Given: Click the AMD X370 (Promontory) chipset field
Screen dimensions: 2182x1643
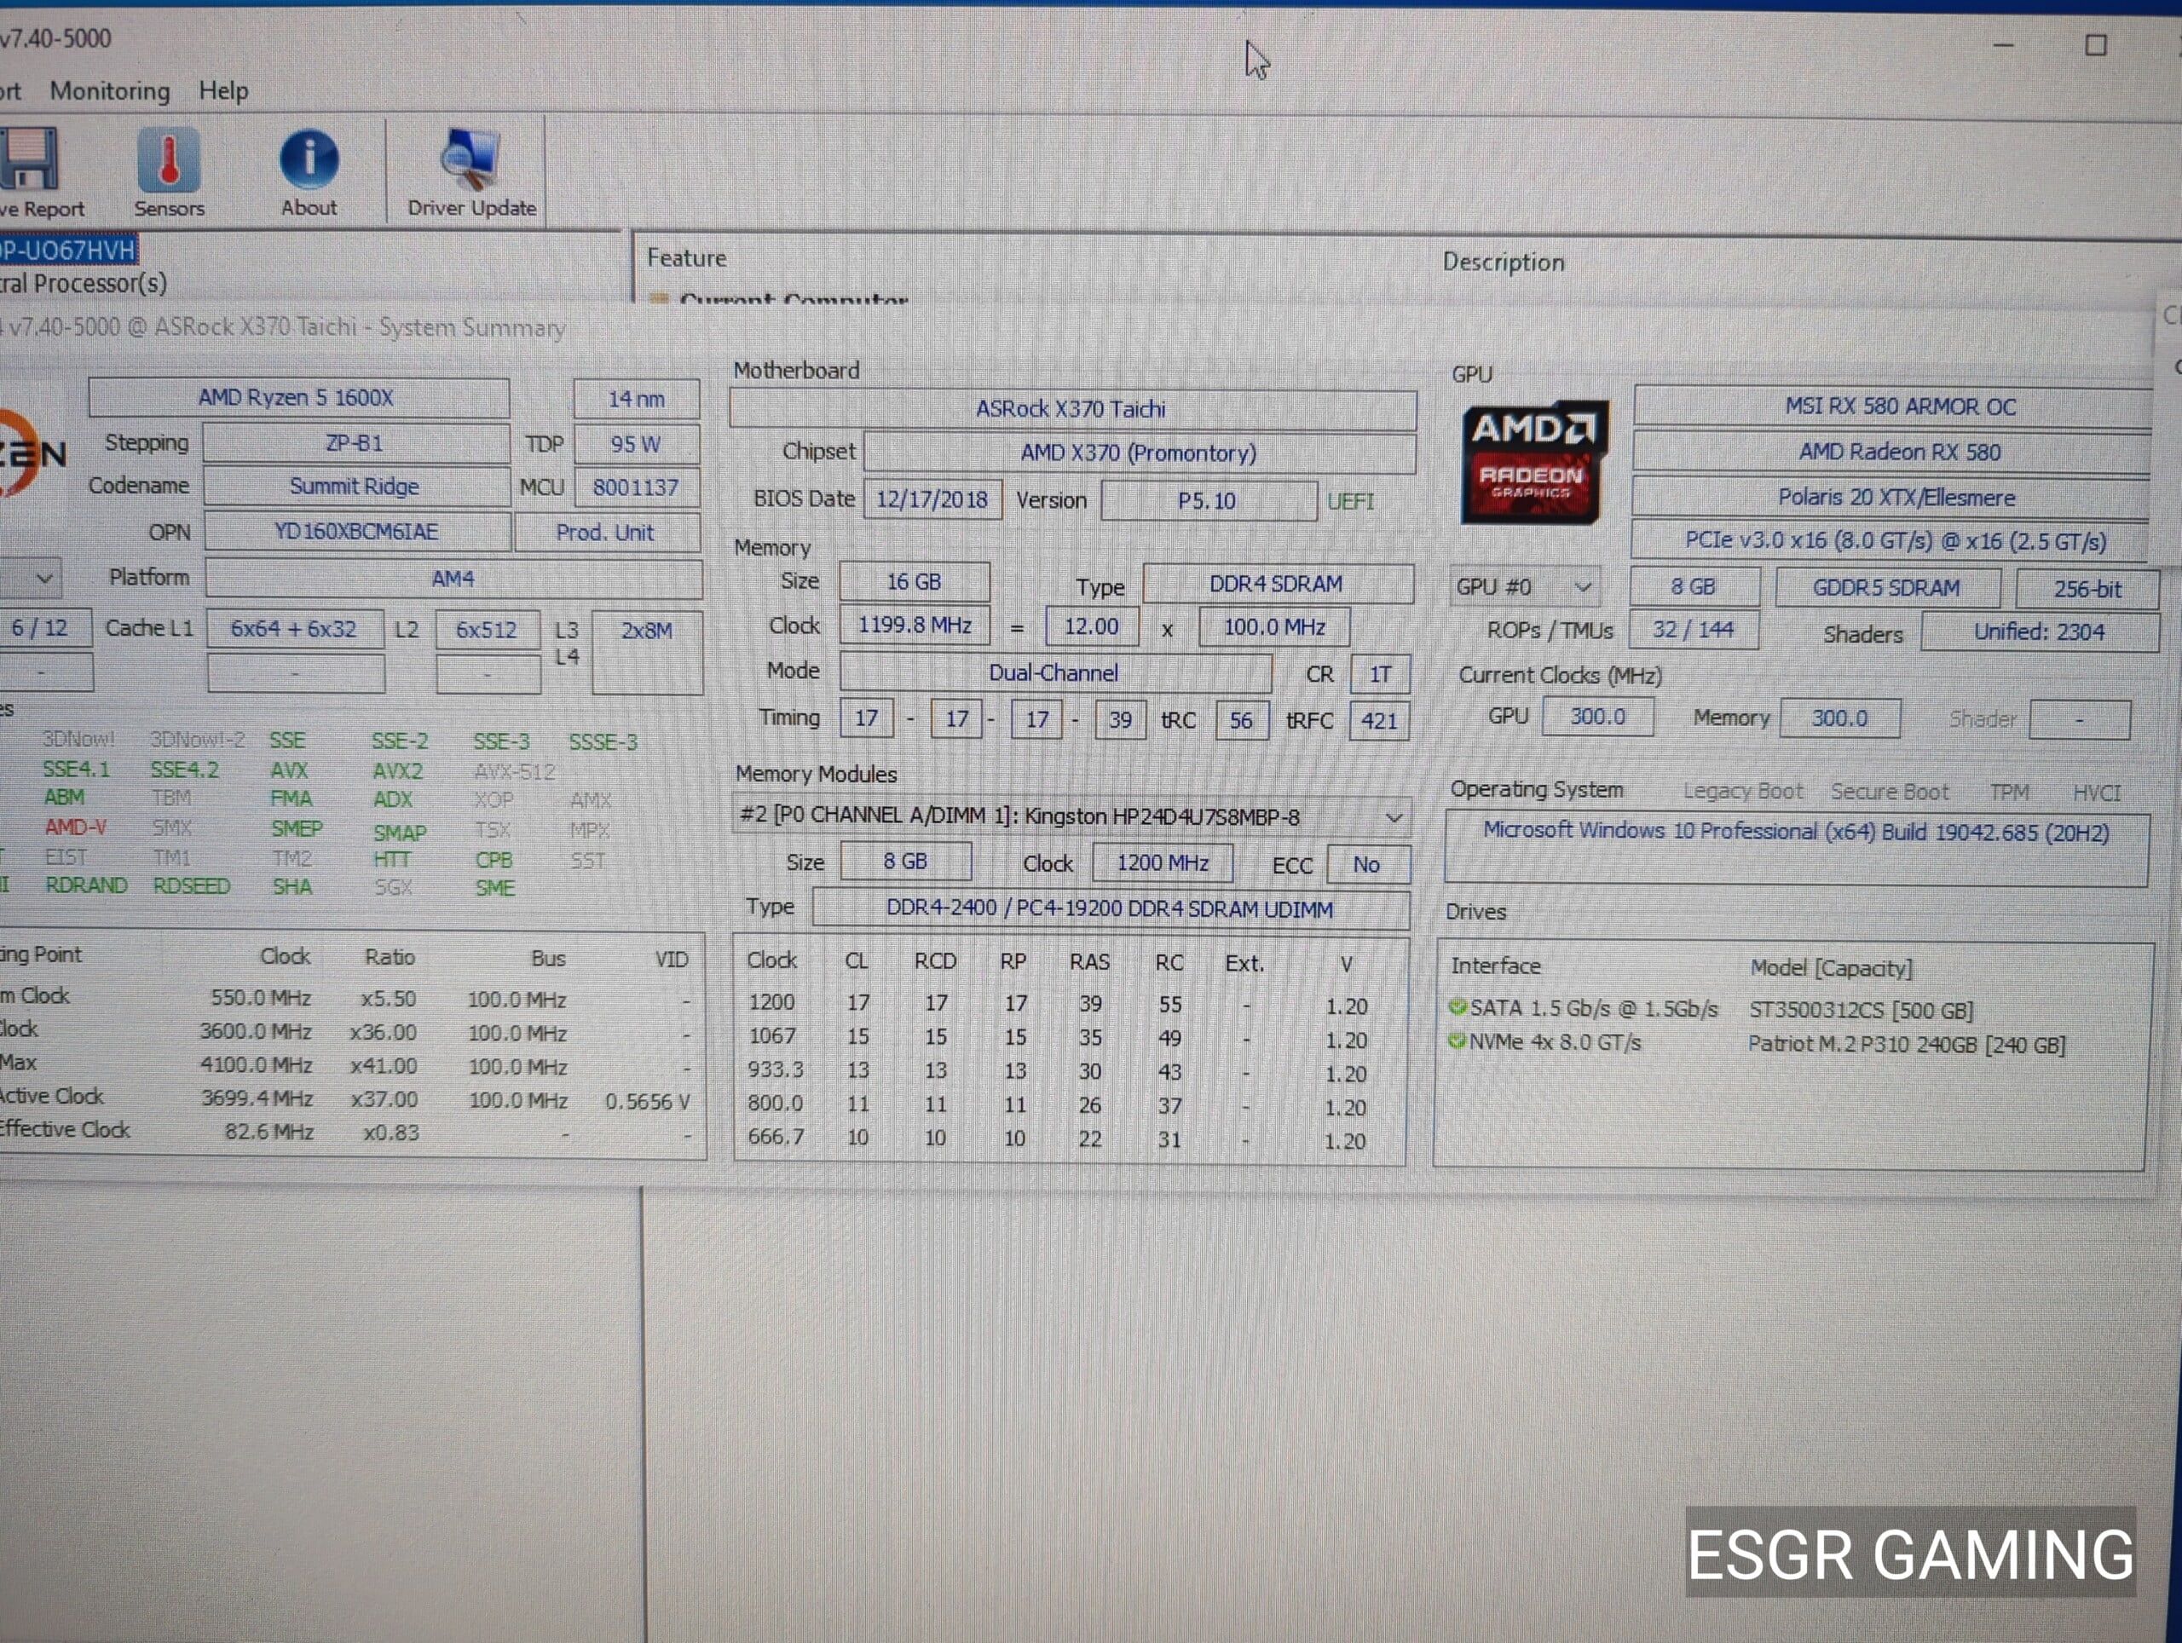Looking at the screenshot, I should click(1140, 453).
